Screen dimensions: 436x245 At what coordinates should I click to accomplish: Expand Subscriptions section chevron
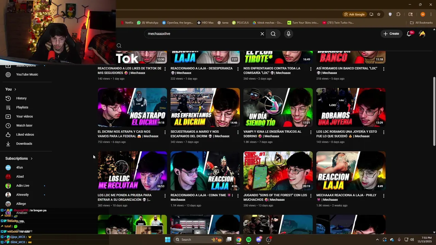(32, 159)
